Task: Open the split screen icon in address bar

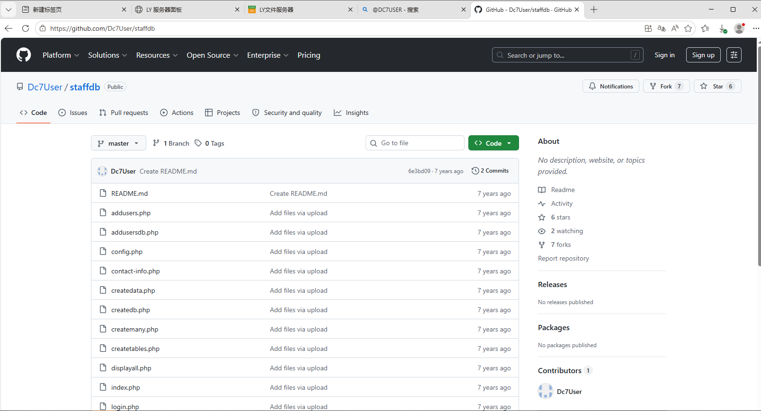Action: 648,28
